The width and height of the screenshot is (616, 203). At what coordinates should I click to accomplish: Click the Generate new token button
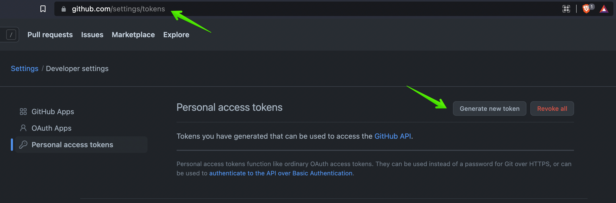pyautogui.click(x=489, y=108)
